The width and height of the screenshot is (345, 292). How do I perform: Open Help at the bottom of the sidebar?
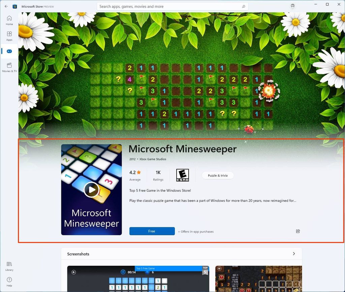pos(9,281)
